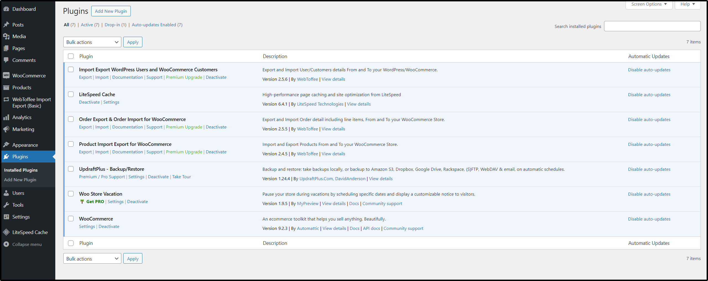Click the Add New Plugin button beside title

(x=111, y=11)
